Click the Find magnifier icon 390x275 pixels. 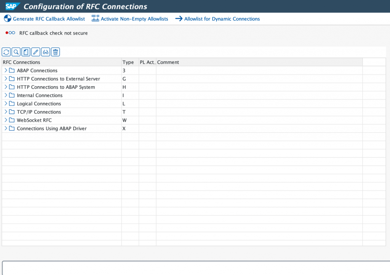click(16, 52)
